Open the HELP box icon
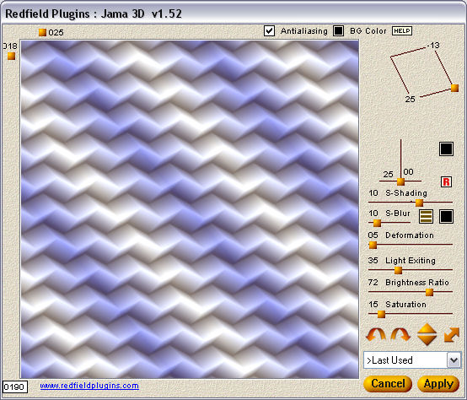The height and width of the screenshot is (400, 467). 402,31
